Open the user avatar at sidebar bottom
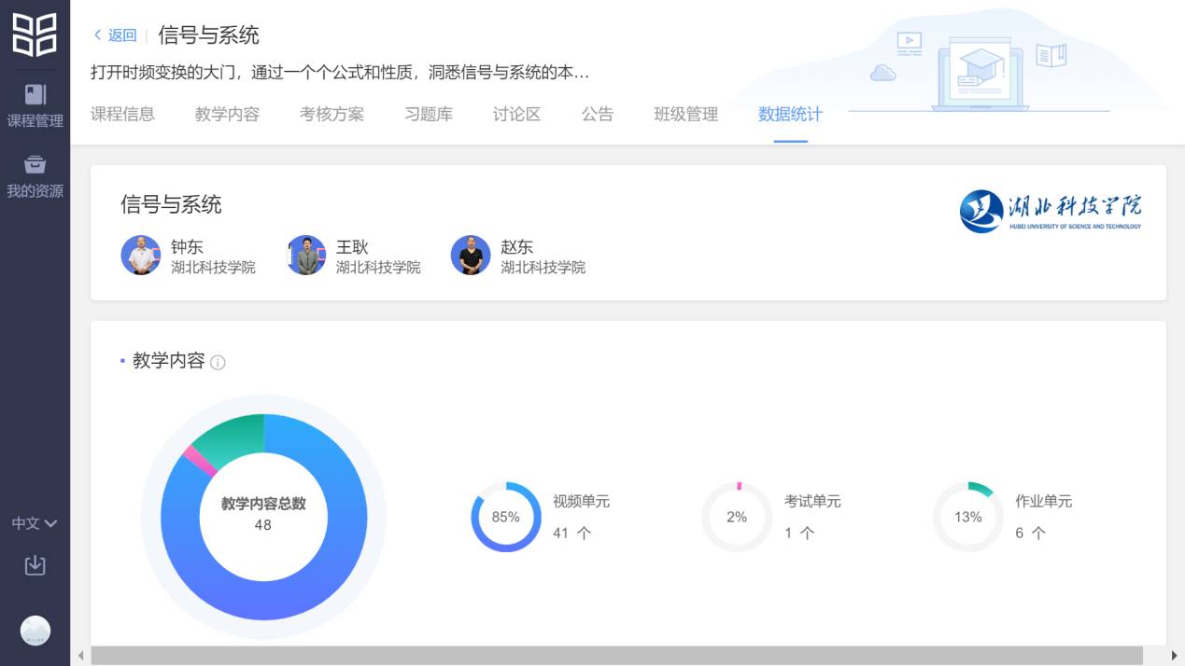The height and width of the screenshot is (666, 1185). click(35, 631)
